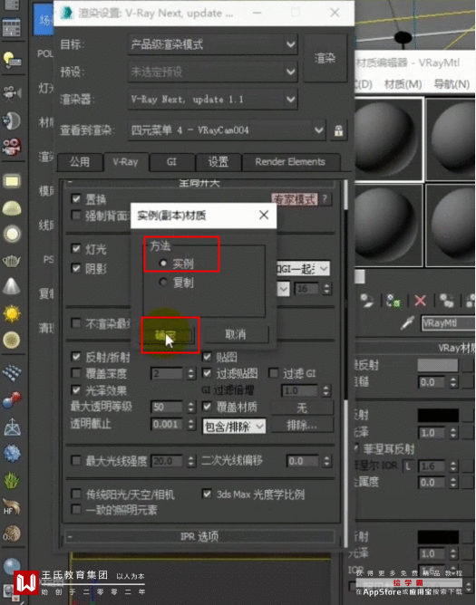This screenshot has height=605, width=476.
Task: Create a V-Ray sphere light (glowing circle icon)
Action: coord(12,234)
